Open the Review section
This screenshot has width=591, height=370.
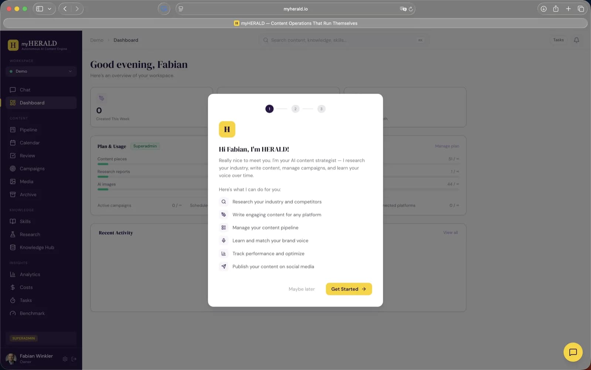[41, 156]
